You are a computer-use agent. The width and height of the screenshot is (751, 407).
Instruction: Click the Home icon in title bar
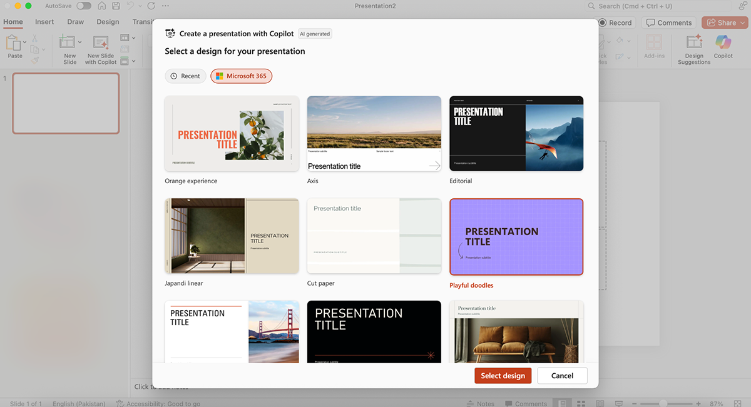click(101, 6)
